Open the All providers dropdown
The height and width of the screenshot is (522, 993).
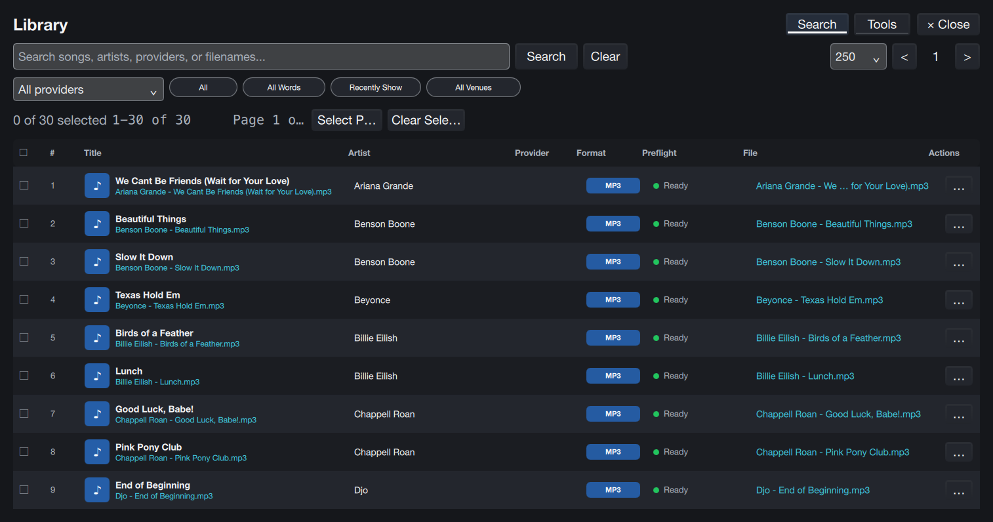[x=89, y=89]
